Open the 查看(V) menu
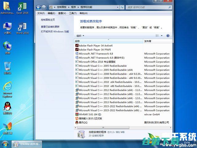Image resolution: width=197 pixels, height=148 pixels. click(x=62, y=13)
